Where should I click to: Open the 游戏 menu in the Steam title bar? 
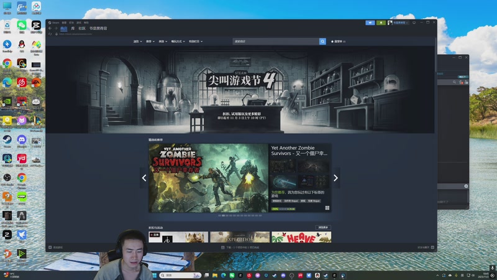79,22
